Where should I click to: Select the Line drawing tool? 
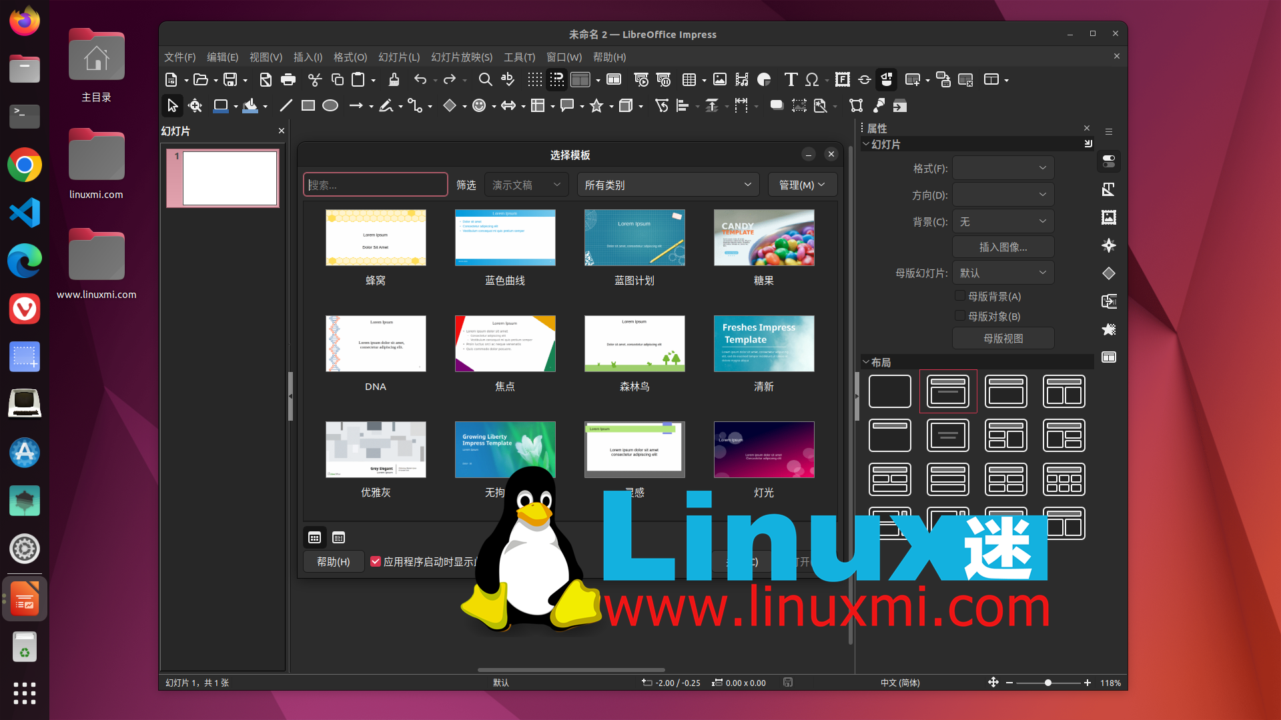point(286,105)
